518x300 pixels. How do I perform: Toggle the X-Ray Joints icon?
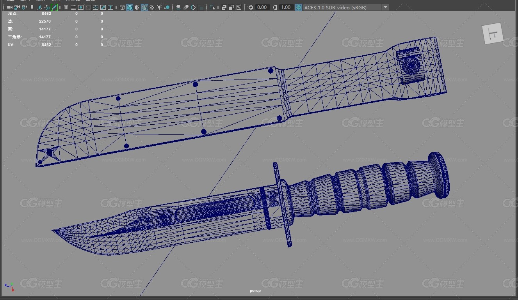(239, 7)
